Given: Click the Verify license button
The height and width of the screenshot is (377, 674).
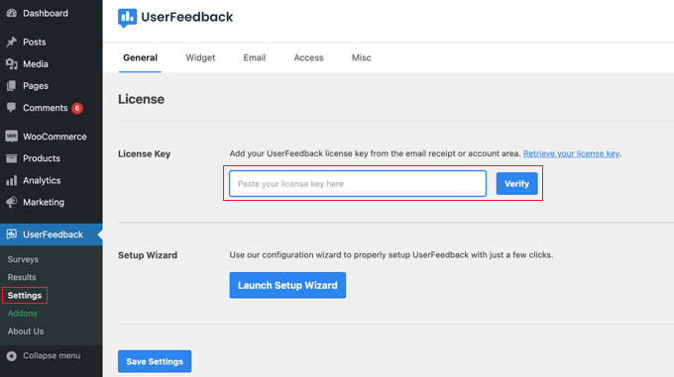Looking at the screenshot, I should 516,184.
